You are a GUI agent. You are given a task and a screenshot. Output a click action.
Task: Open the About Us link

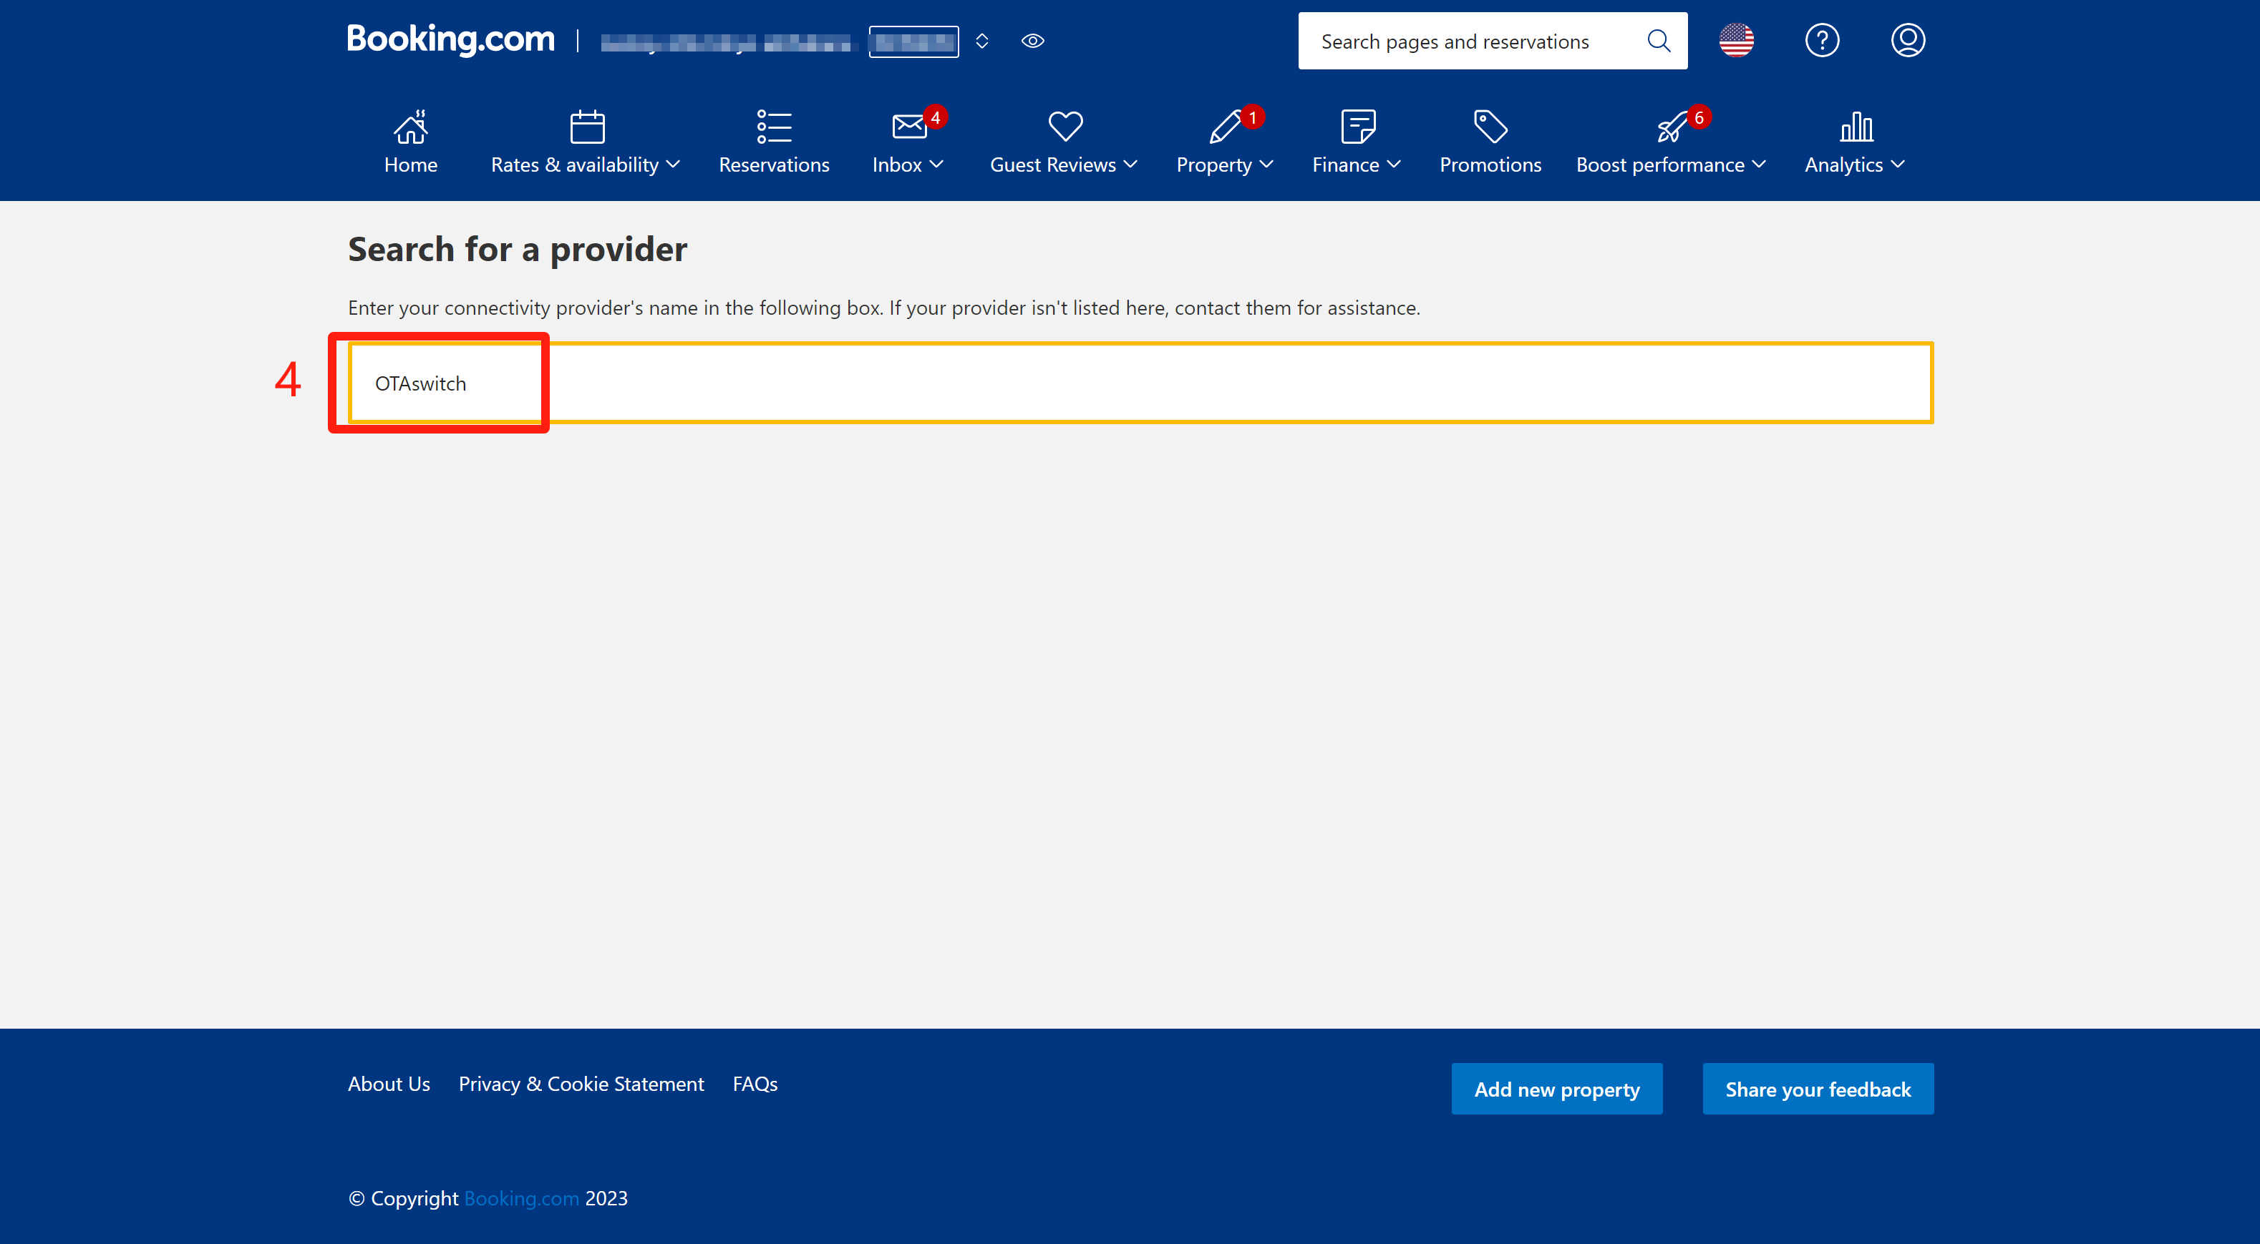[389, 1084]
